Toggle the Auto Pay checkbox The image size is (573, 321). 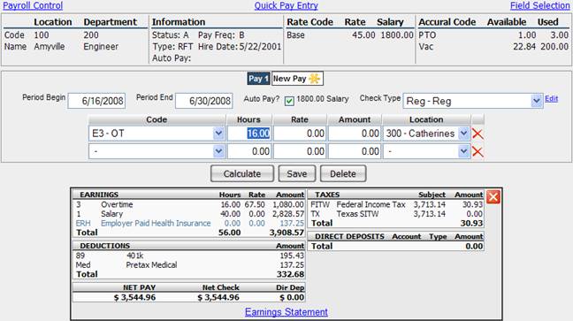(289, 101)
